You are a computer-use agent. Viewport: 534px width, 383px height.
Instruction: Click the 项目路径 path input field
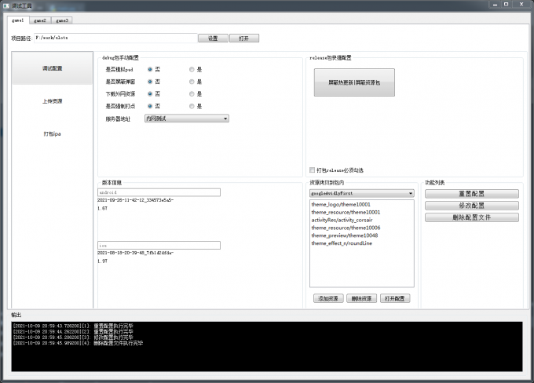[115, 38]
